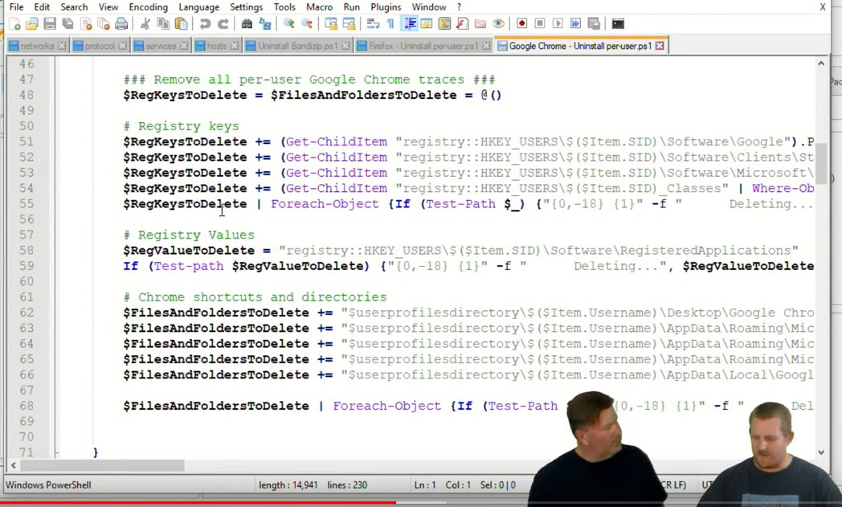Open the Folder as Workspace icon

tap(480, 23)
